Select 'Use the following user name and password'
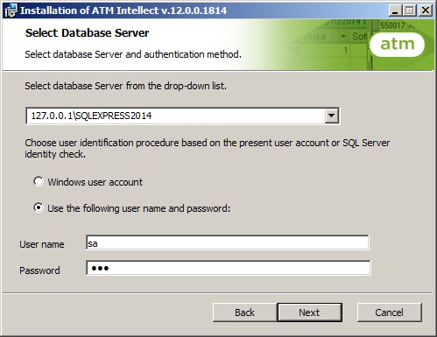 point(39,207)
